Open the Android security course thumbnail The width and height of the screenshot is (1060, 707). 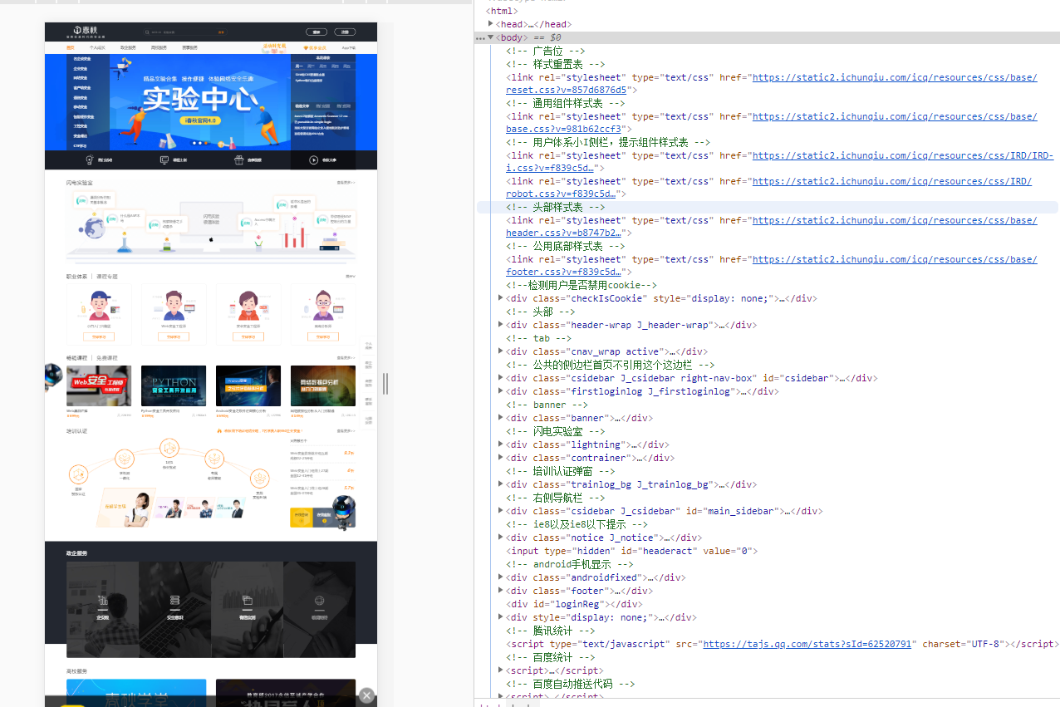pyautogui.click(x=248, y=385)
